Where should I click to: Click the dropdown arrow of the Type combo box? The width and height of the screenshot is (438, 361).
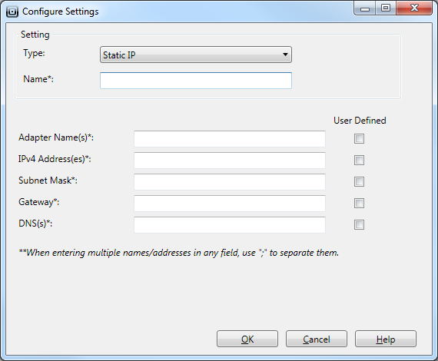click(x=285, y=55)
